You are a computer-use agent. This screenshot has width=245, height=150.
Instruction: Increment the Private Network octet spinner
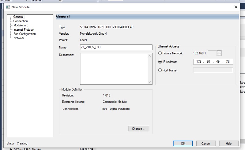point(219,52)
